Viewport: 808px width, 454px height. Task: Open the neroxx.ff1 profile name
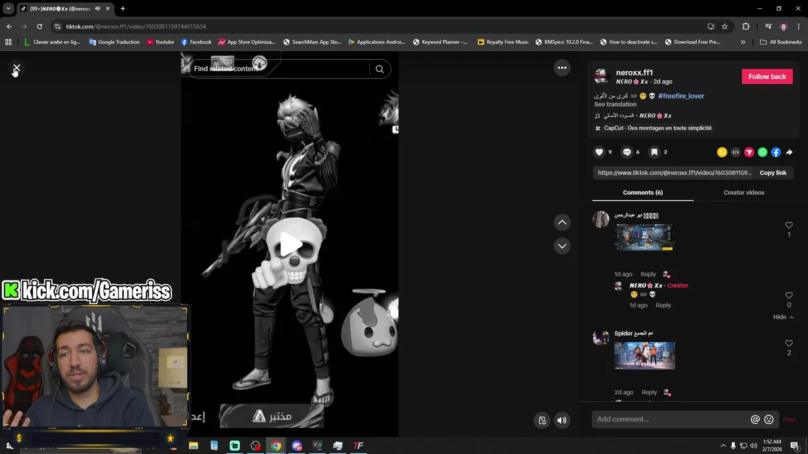point(634,73)
